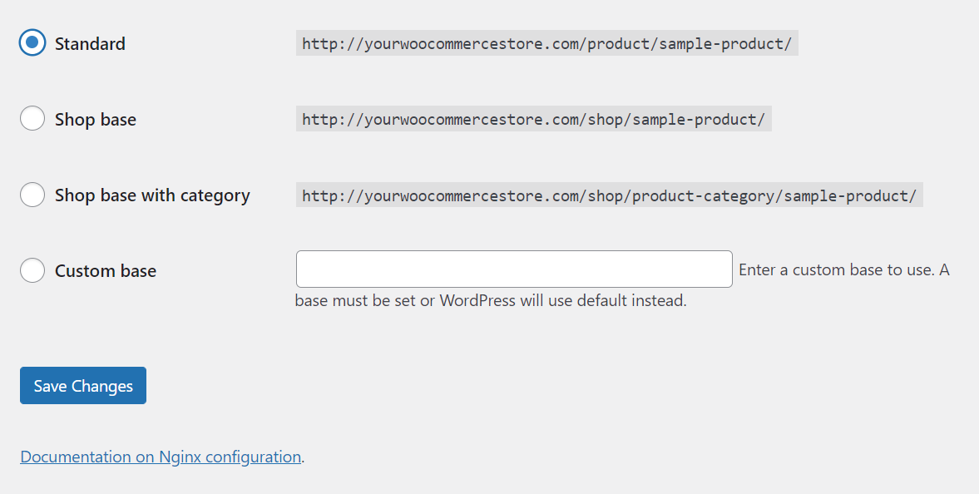Click the "Shop base with category" label
The image size is (979, 494).
[152, 195]
